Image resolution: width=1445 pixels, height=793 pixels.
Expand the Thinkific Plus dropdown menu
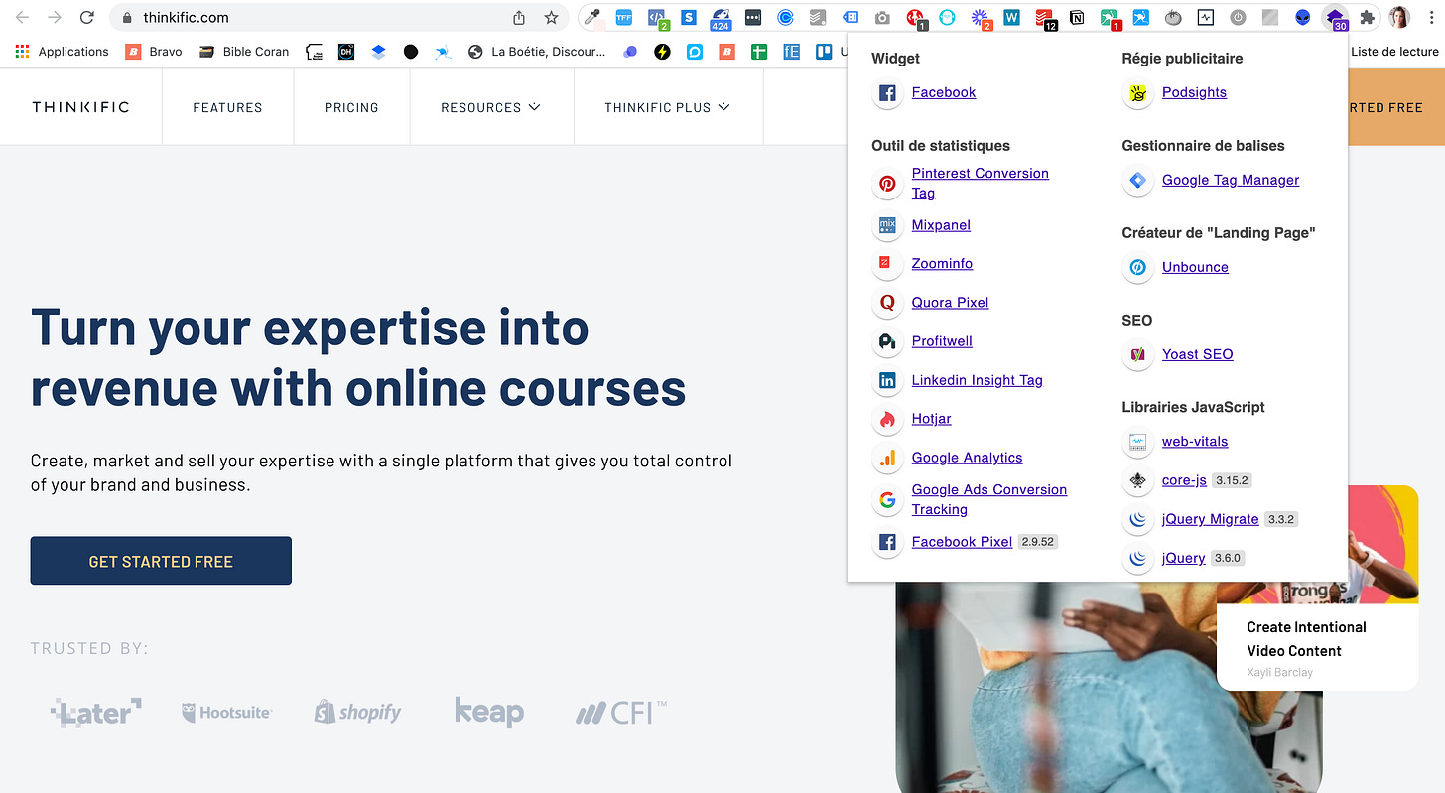[x=667, y=107]
